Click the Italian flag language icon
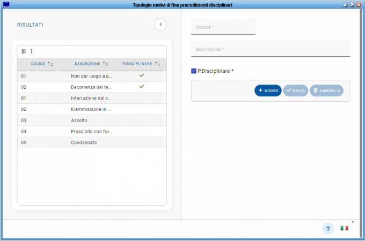 tap(344, 228)
